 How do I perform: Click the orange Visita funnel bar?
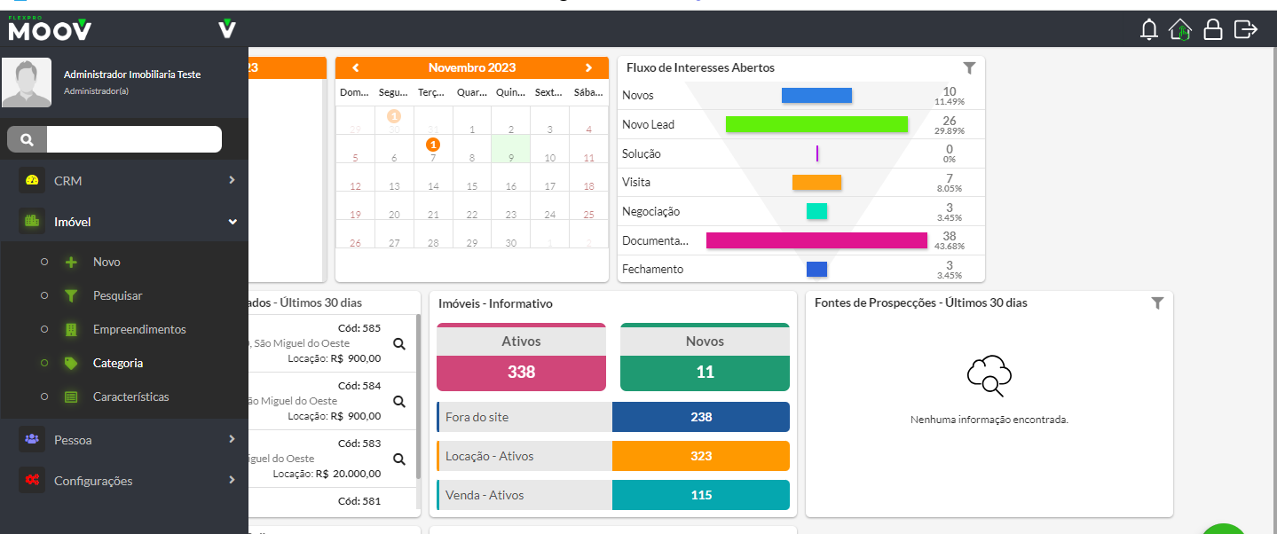816,182
